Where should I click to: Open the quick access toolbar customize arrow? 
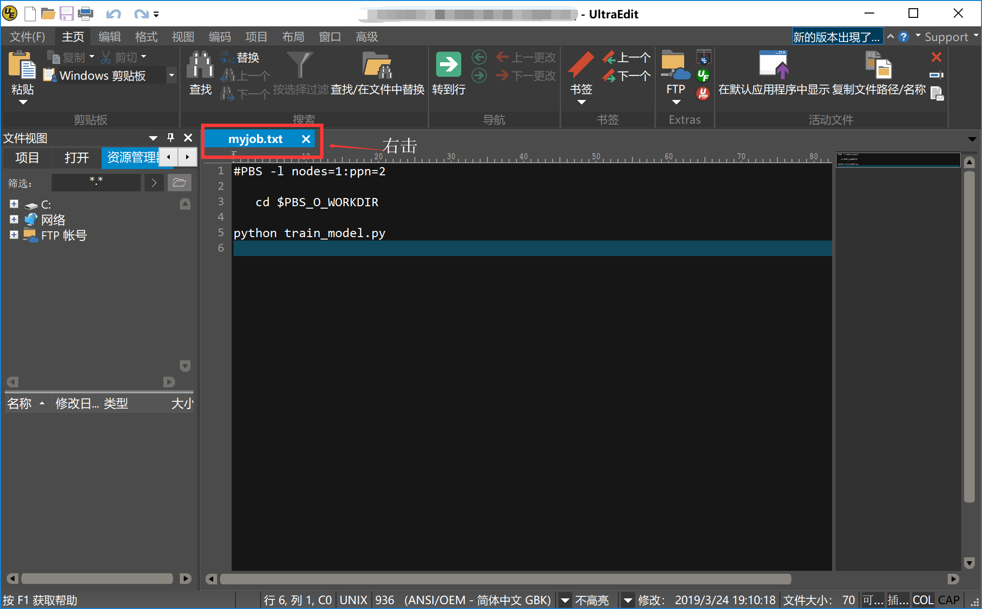click(x=156, y=14)
